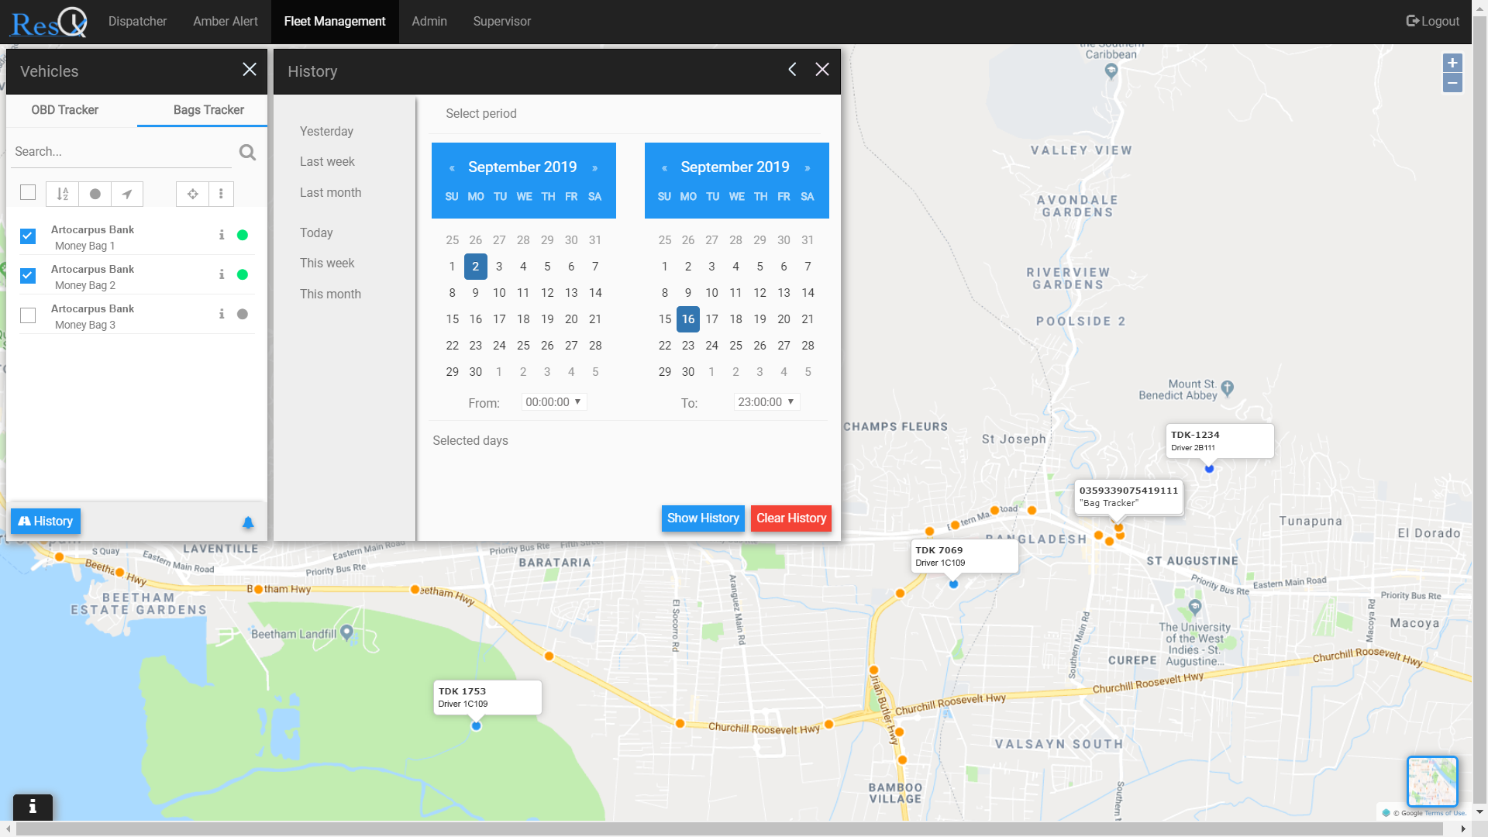Switch to OBD Tracker tab
The width and height of the screenshot is (1488, 837).
click(x=65, y=109)
